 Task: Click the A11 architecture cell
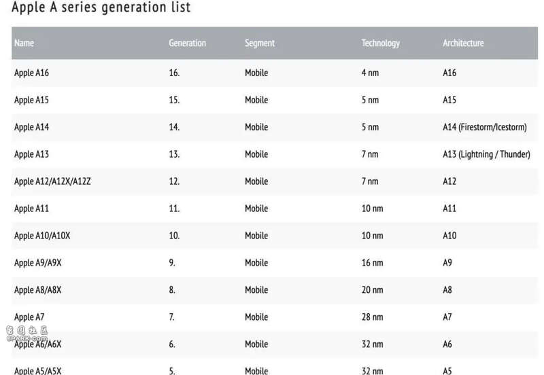[449, 209]
